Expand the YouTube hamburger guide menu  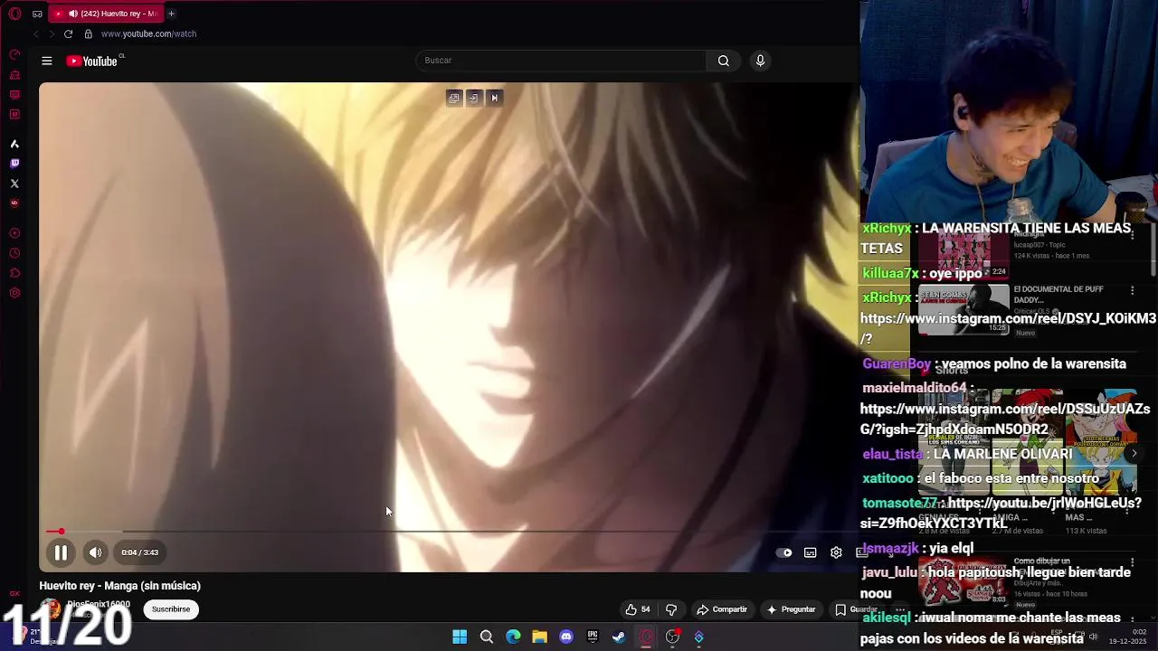[47, 61]
